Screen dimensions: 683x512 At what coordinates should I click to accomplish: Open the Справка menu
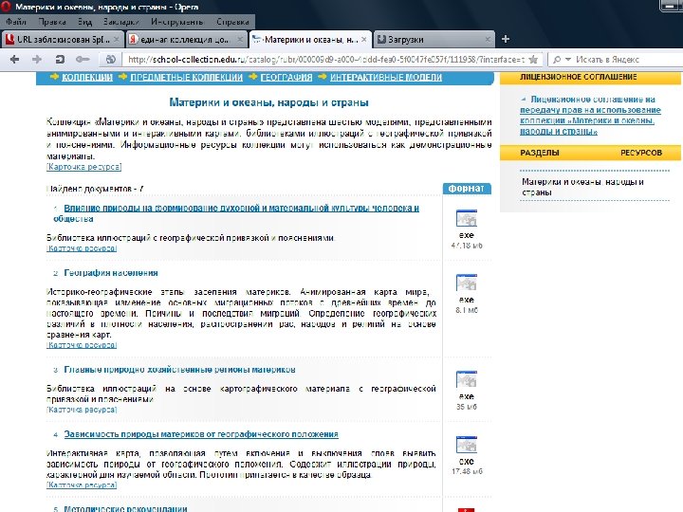point(232,21)
